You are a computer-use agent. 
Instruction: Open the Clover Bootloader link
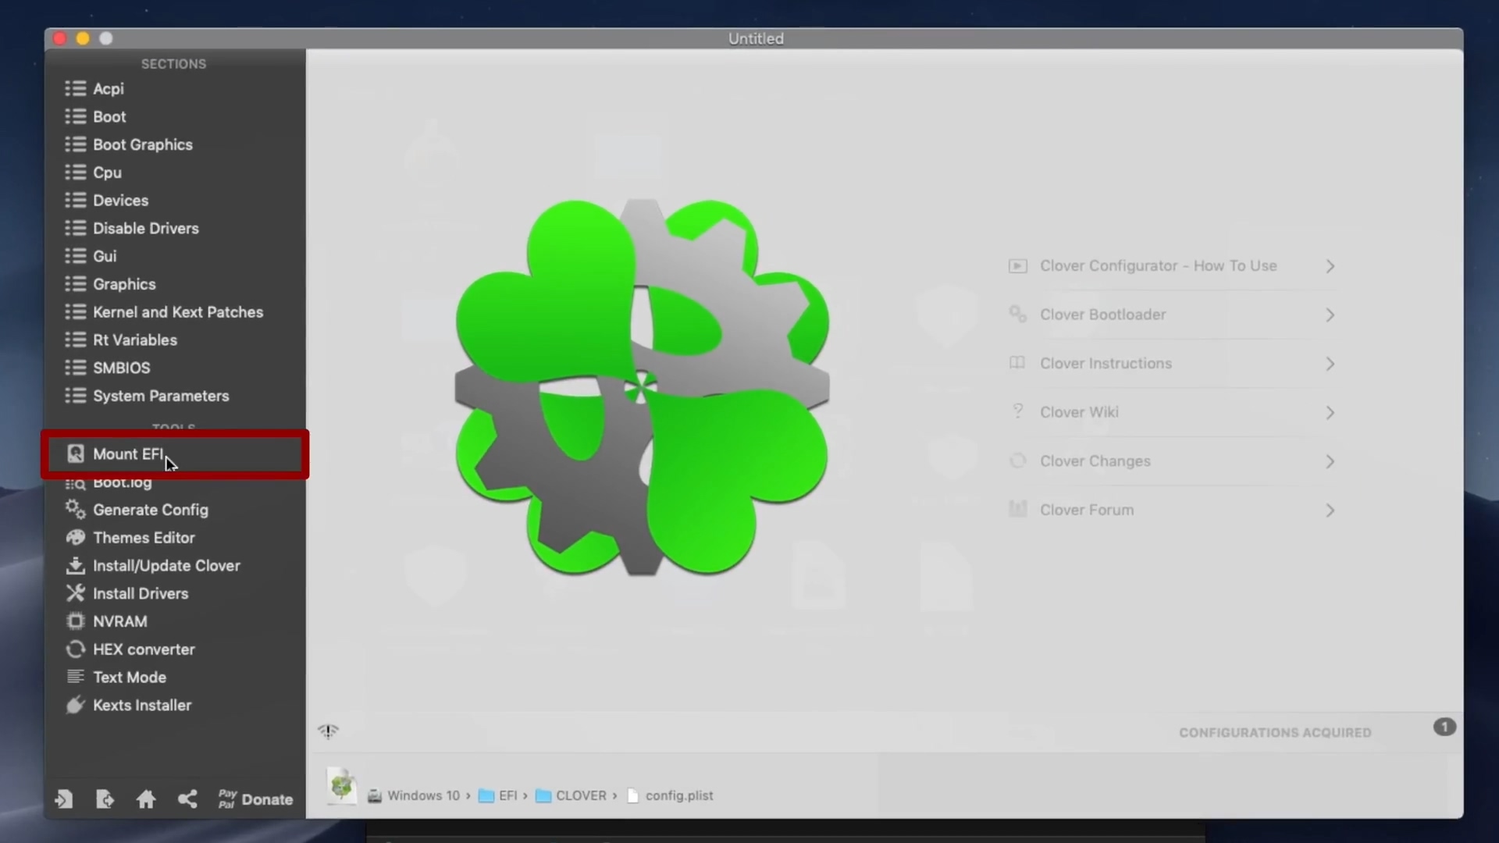[x=1102, y=315]
